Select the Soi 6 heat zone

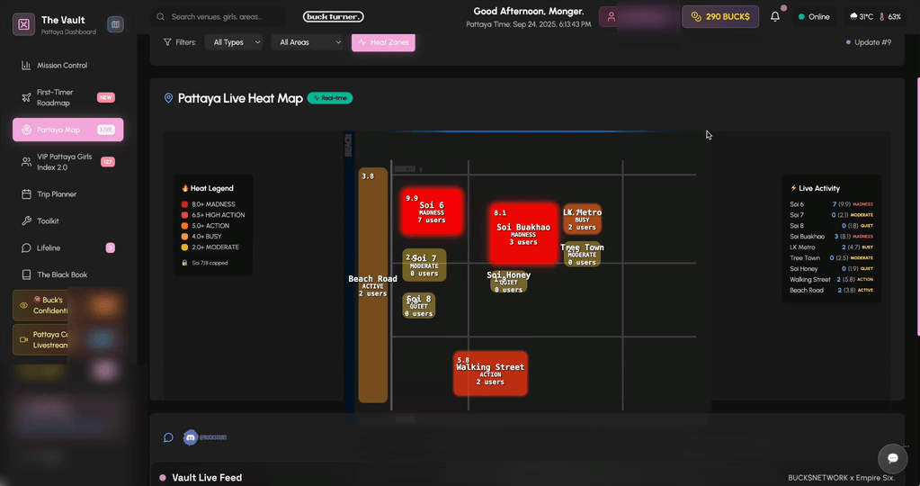(432, 211)
